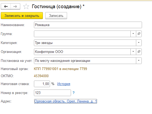Viewport: 152px width, 114px height.
Task: Click the Налоговая ставка field 1,00
Action: pyautogui.click(x=42, y=84)
